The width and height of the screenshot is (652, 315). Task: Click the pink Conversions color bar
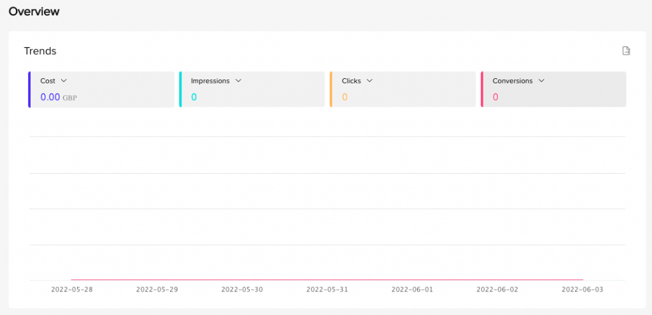coord(482,89)
